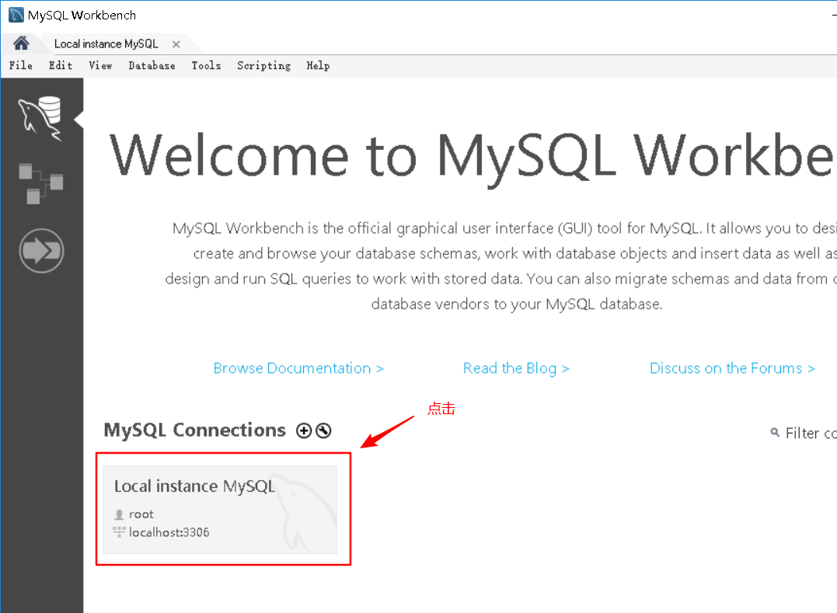This screenshot has width=837, height=613.
Task: Open the File menu
Action: 20,65
